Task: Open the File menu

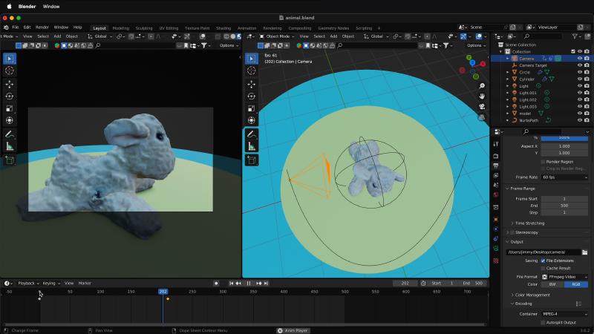Action: [16, 27]
